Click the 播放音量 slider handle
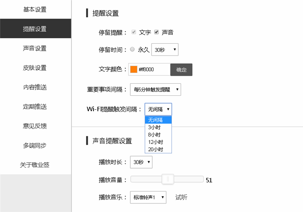The image size is (303, 212). coord(168,179)
